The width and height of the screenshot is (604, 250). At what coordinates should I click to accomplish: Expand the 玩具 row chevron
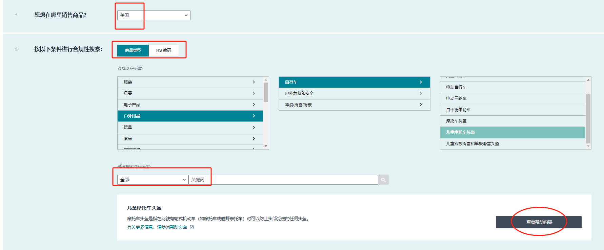click(254, 128)
